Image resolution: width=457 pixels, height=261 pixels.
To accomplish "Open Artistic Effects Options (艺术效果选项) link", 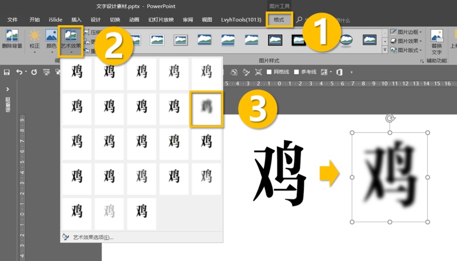I will (93, 238).
